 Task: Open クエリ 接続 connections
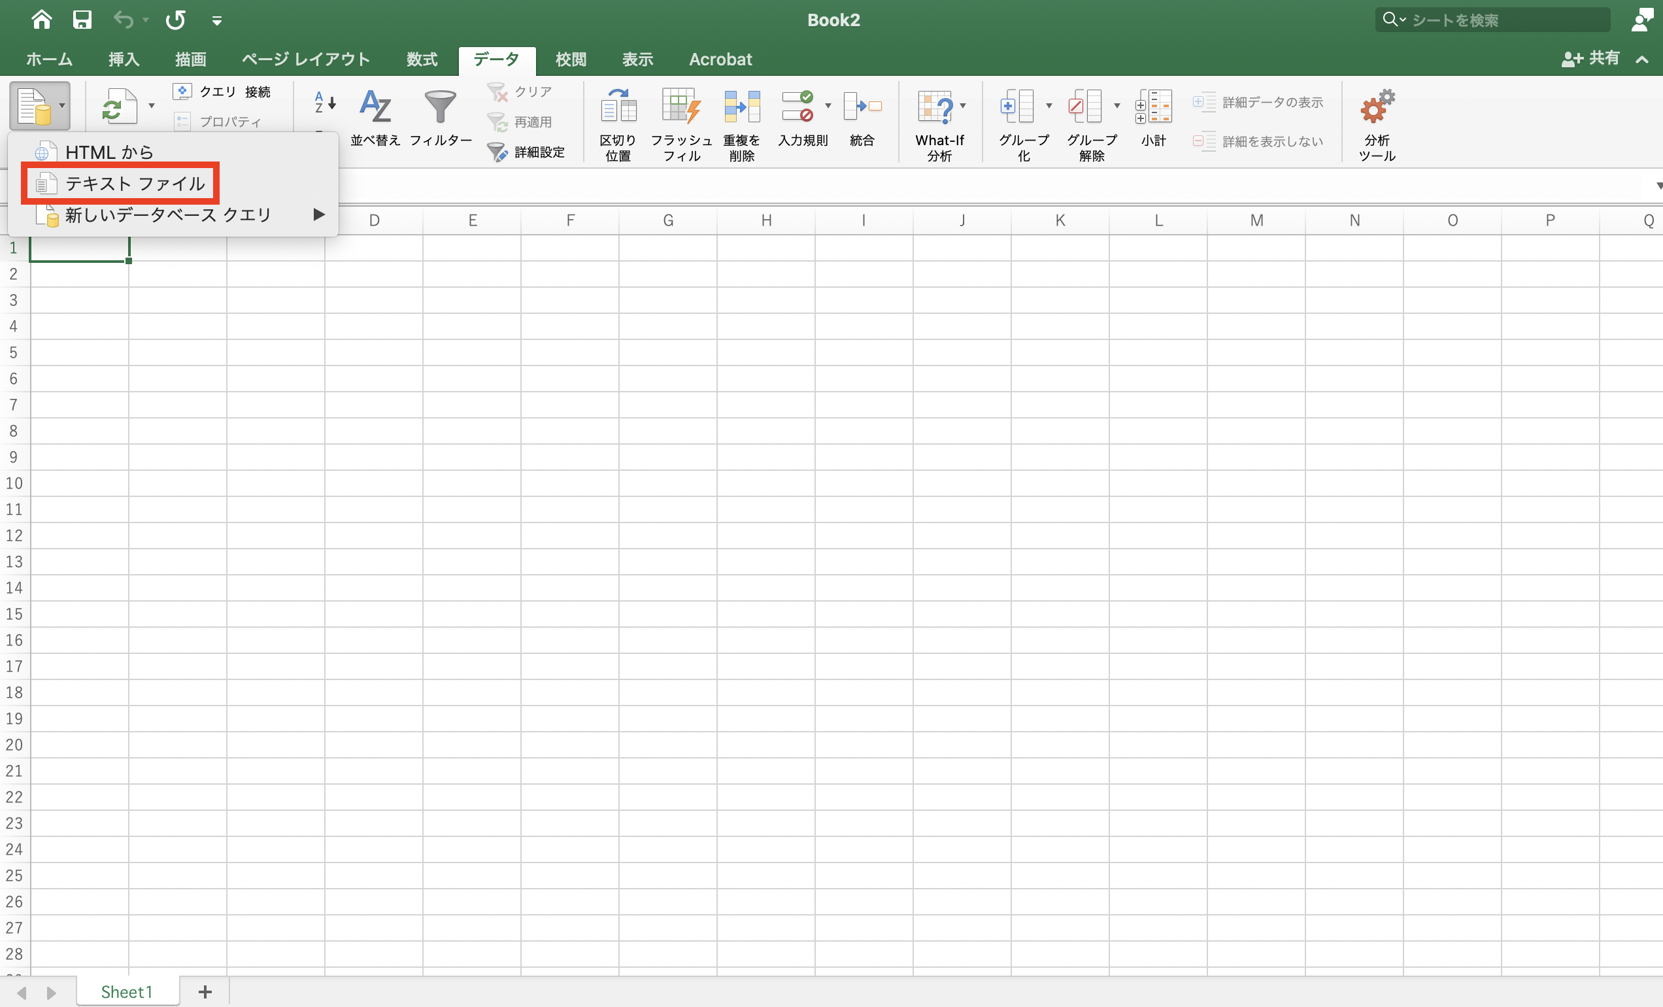222,91
